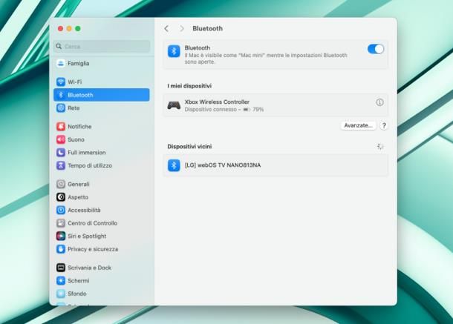Click the Generali gear icon
The height and width of the screenshot is (324, 453).
[x=61, y=184]
